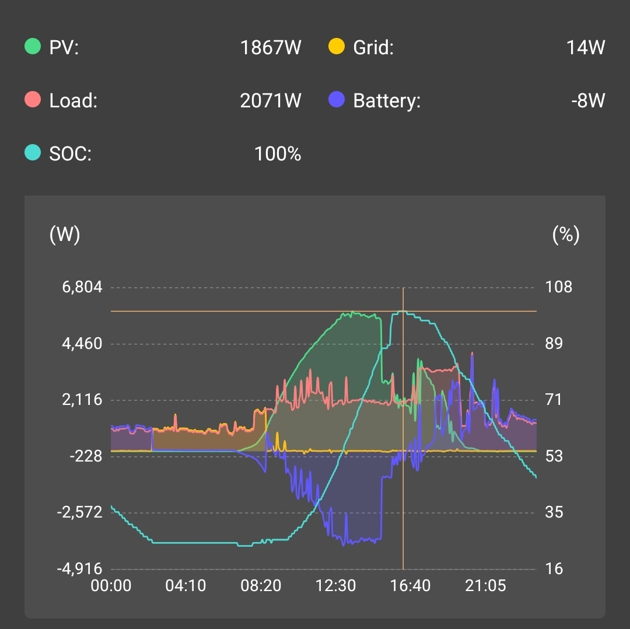Viewport: 630px width, 629px height.
Task: Click the vertical orange chart cursor line
Action: tap(403, 428)
